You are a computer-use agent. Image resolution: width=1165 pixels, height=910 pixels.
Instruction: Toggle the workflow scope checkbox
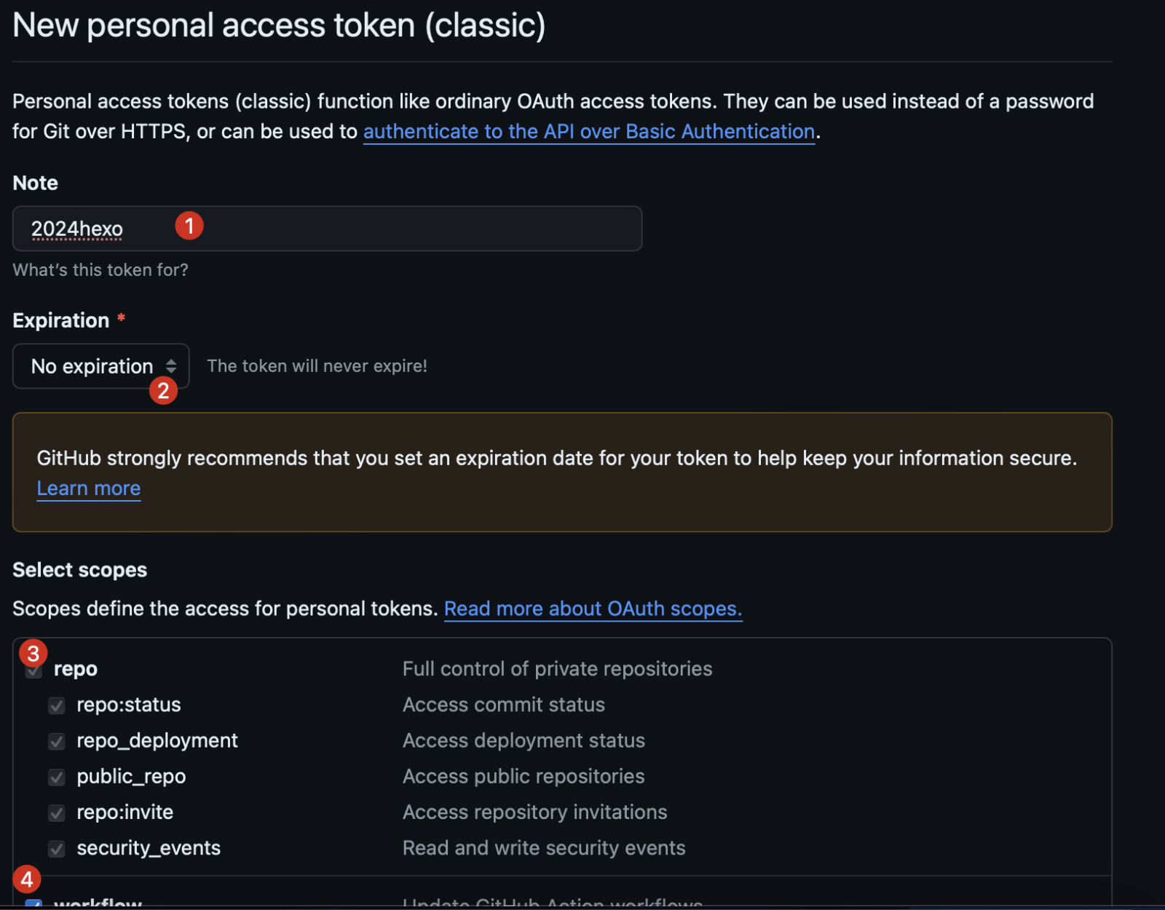click(33, 904)
